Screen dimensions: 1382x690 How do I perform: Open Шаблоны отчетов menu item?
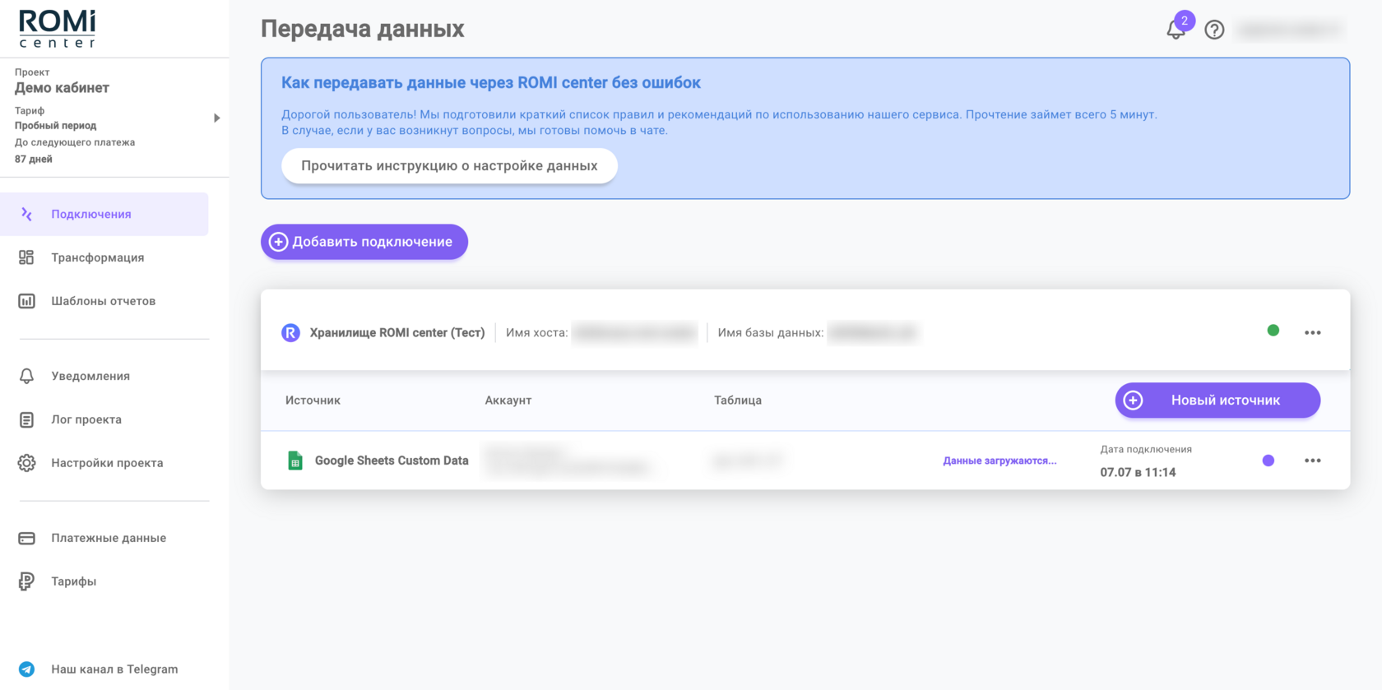coord(104,301)
